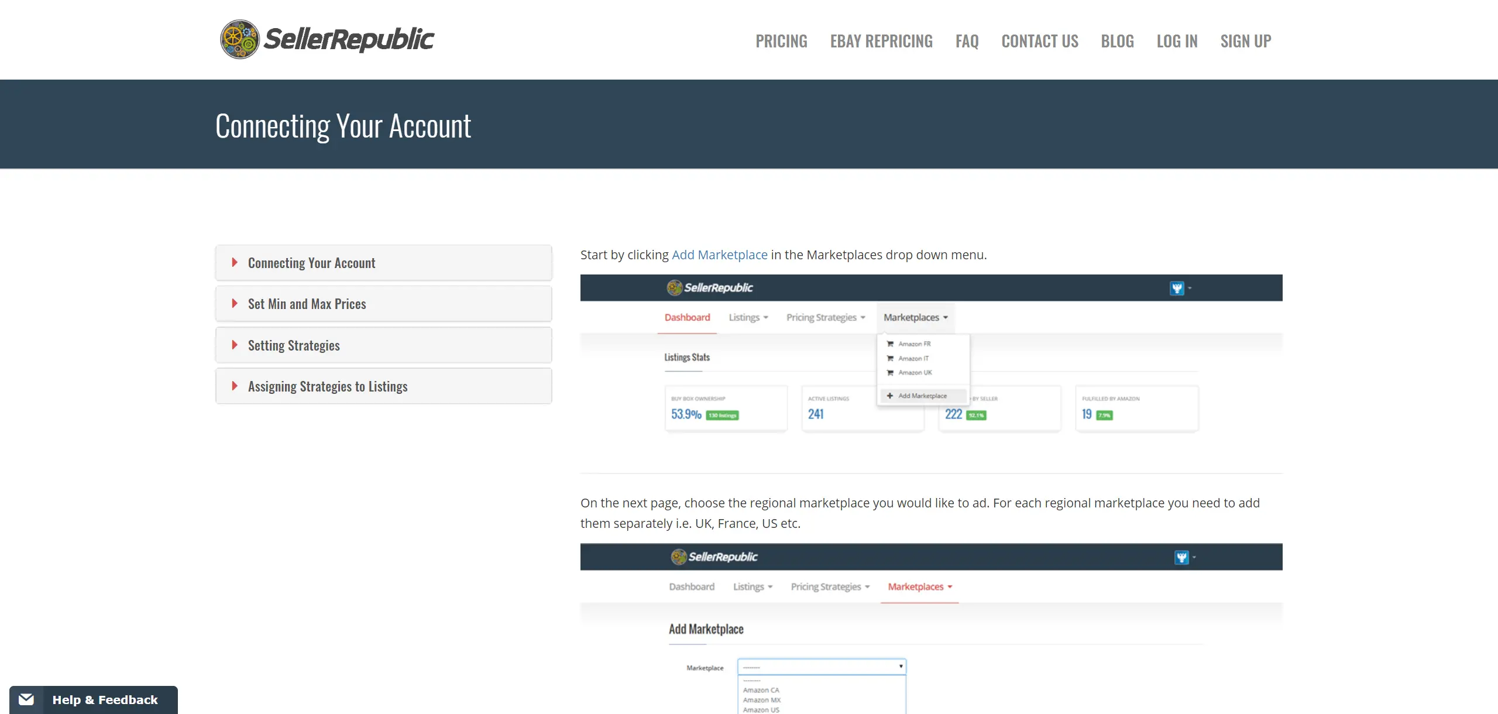
Task: Click the red arrow beside Setting Strategies
Action: (x=235, y=345)
